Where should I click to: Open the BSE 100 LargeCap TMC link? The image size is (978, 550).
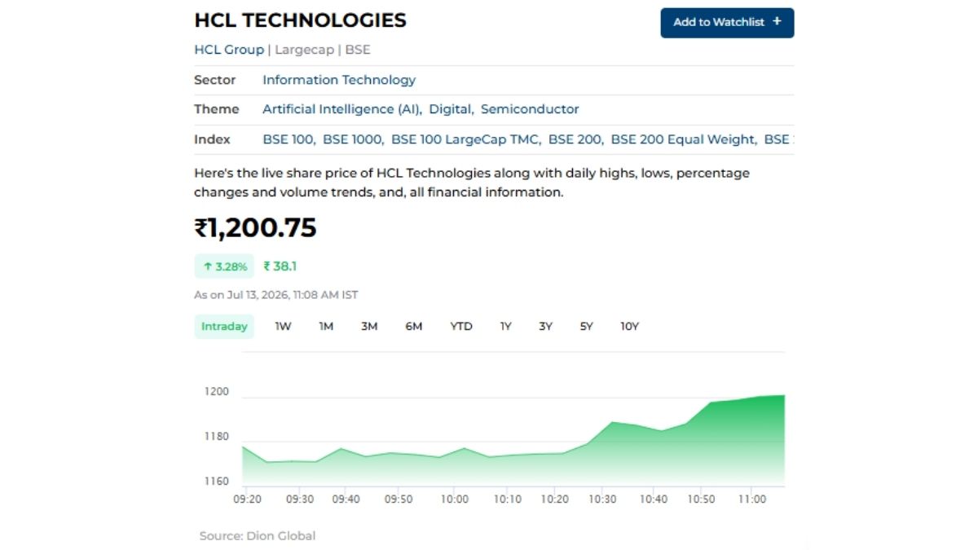click(465, 139)
